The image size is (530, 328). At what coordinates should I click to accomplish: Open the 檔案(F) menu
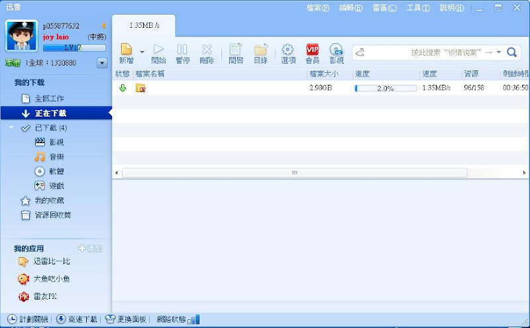tap(318, 8)
